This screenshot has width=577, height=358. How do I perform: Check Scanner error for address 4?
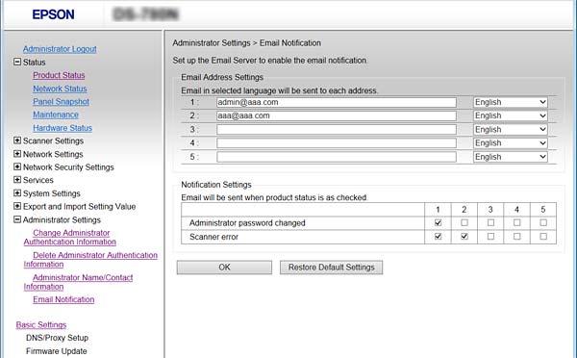point(517,237)
